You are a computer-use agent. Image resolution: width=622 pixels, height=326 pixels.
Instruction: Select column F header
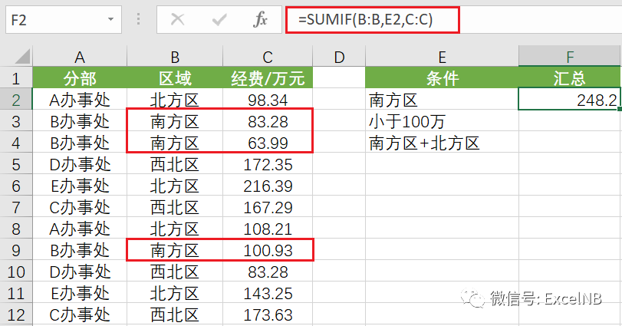(570, 57)
